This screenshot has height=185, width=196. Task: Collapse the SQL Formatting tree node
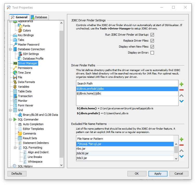point(15,148)
